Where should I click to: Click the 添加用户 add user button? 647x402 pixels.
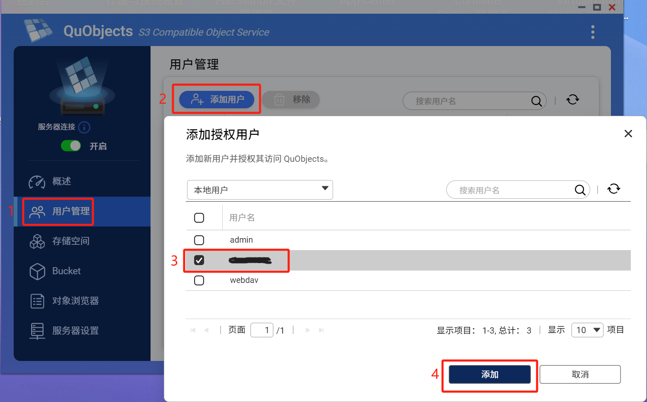click(216, 100)
